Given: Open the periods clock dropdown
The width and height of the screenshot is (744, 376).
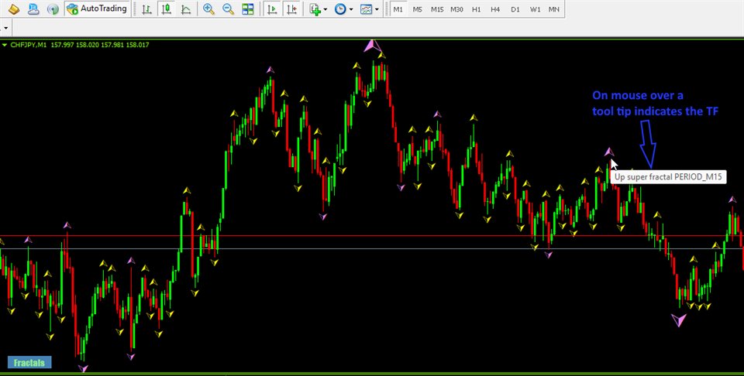Looking at the screenshot, I should click(345, 9).
